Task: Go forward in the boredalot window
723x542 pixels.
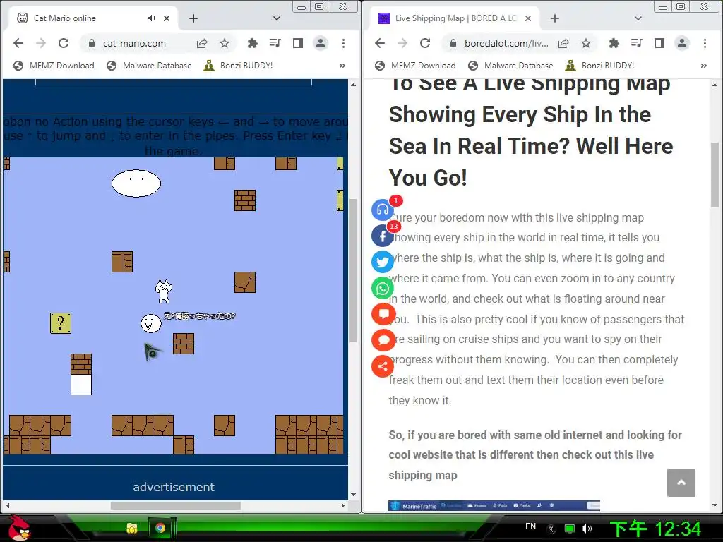Action: tap(402, 43)
